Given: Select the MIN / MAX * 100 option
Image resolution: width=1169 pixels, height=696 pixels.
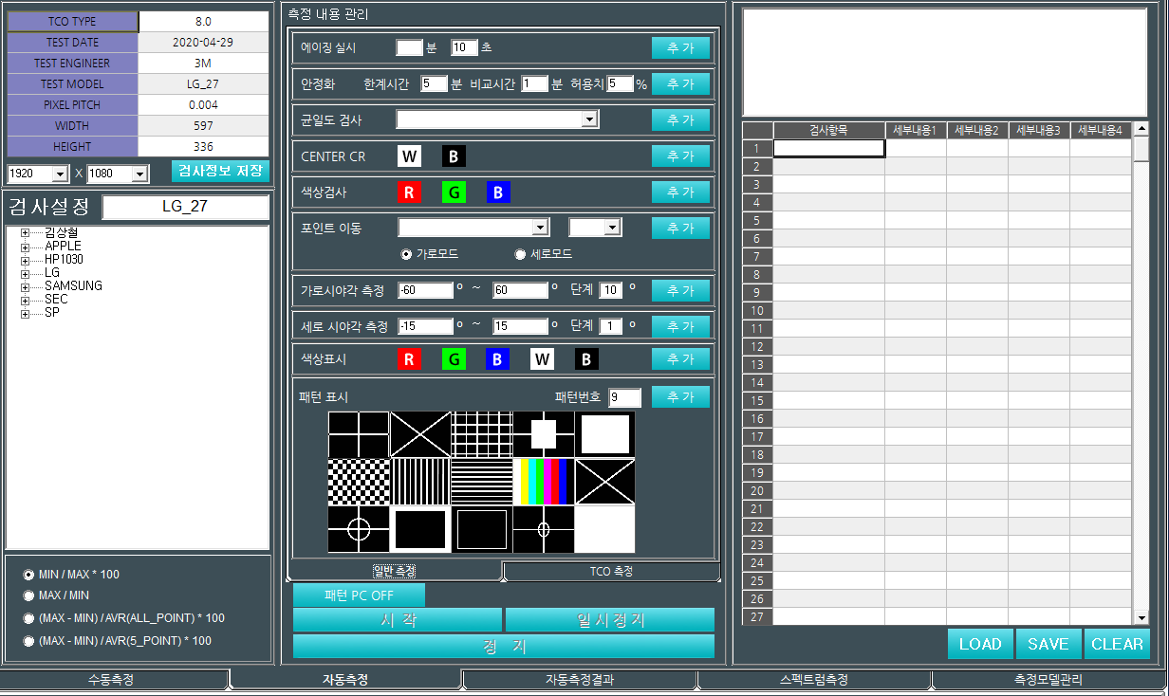Looking at the screenshot, I should [x=28, y=575].
